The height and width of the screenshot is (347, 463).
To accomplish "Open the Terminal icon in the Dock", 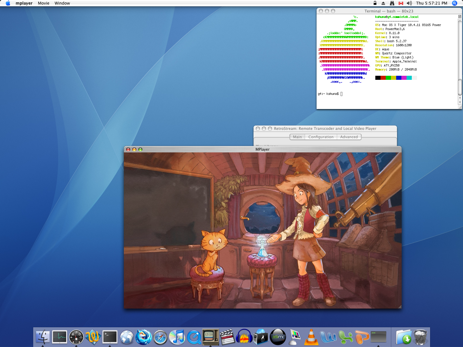I will click(x=110, y=337).
